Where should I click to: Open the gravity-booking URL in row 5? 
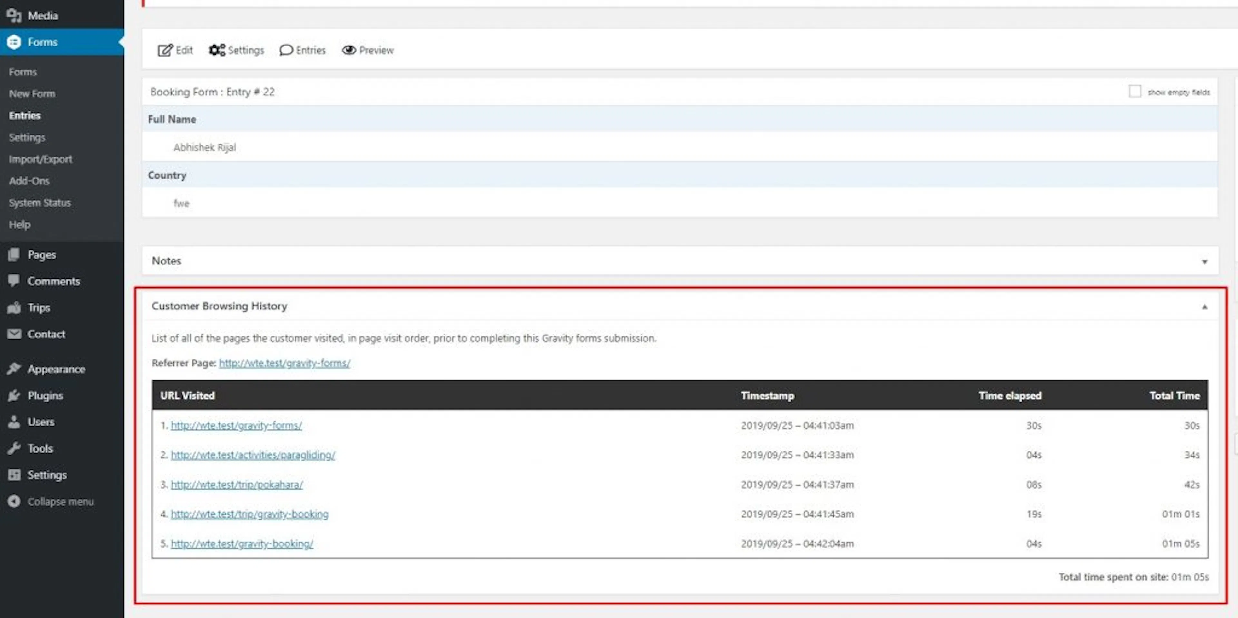[x=242, y=544]
